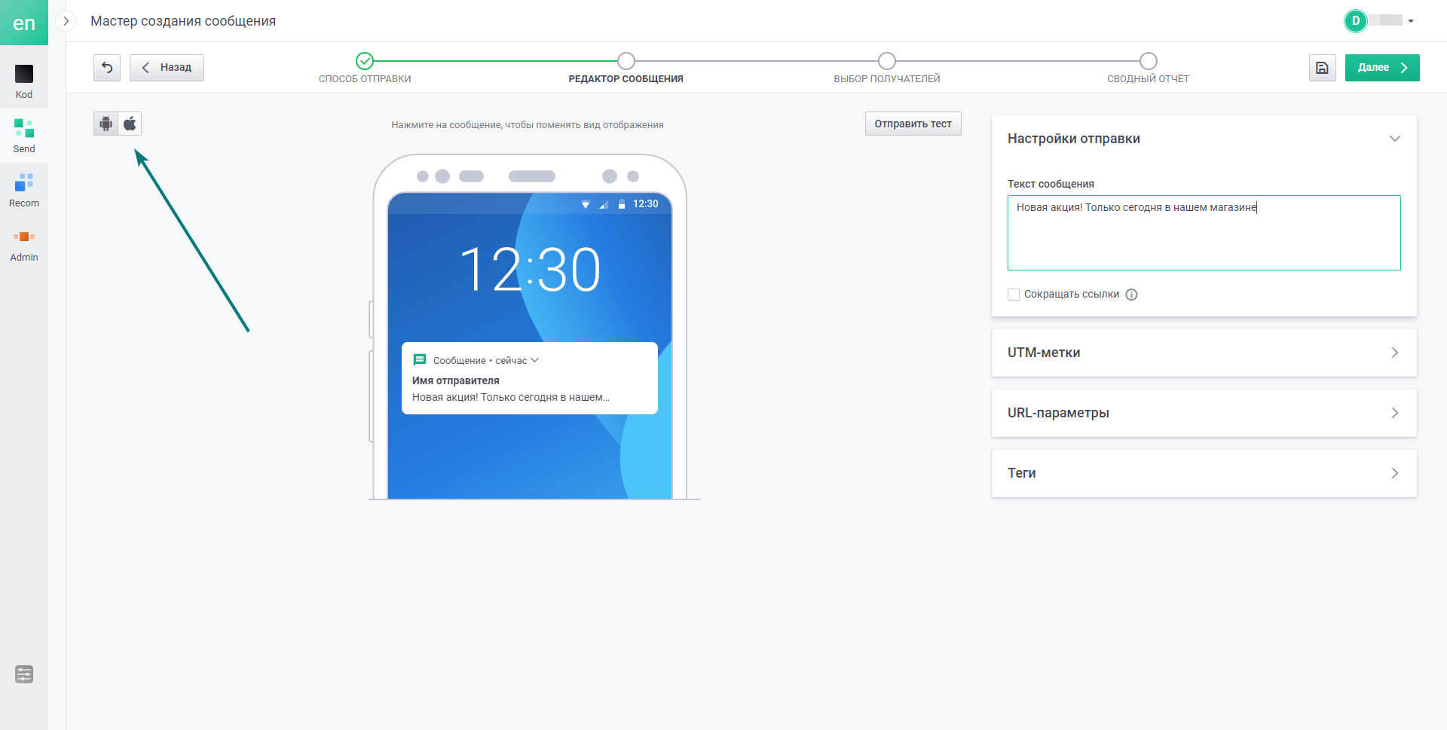This screenshot has height=730, width=1447.
Task: Click into the Текст сообщения field
Action: click(1204, 233)
